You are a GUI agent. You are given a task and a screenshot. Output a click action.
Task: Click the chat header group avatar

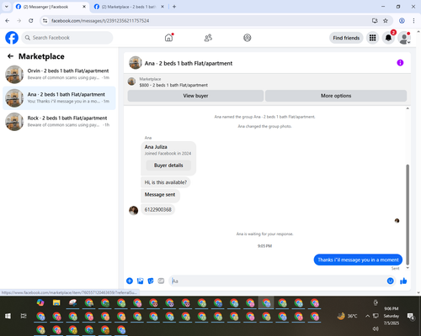pyautogui.click(x=136, y=62)
